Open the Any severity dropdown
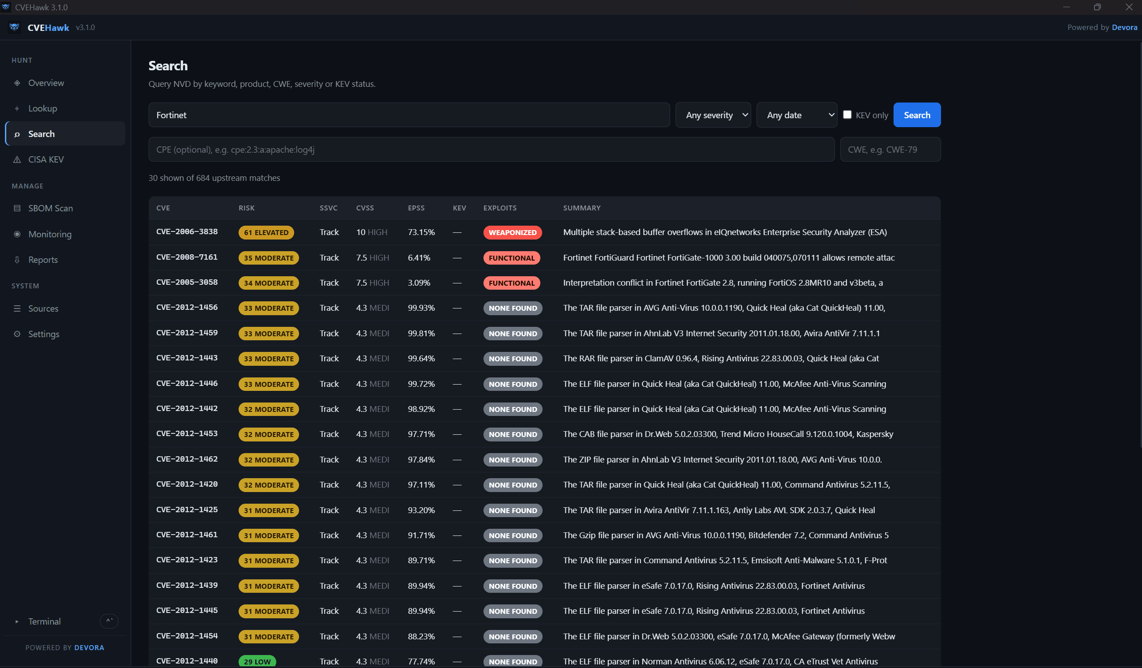1142x668 pixels. coord(713,115)
